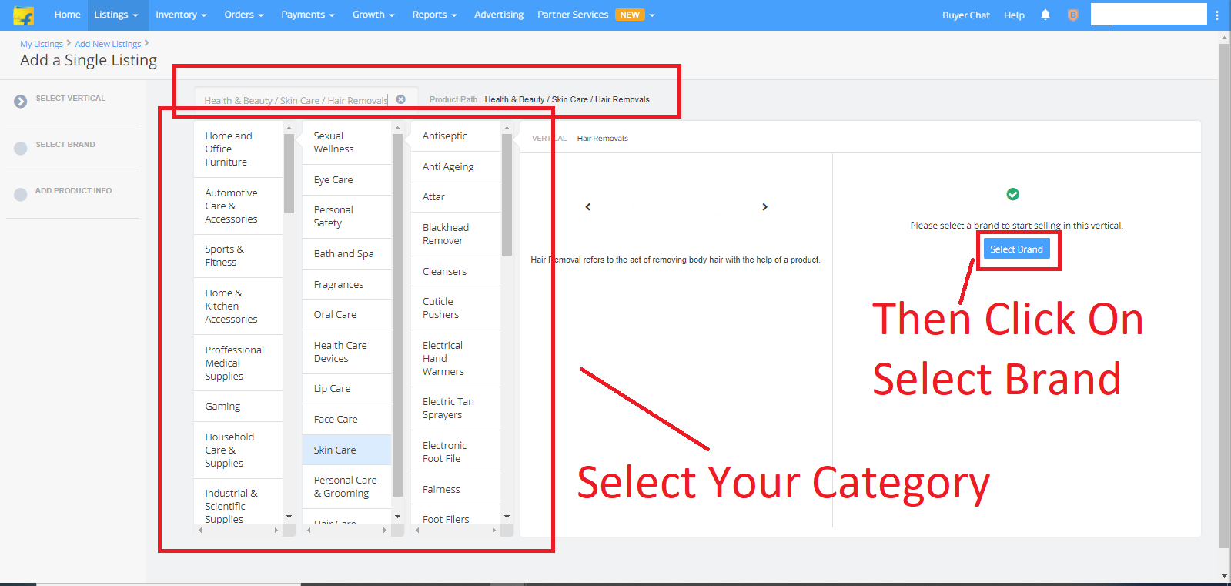Click the Select Vertical step arrow icon
Viewport: 1231px width, 586px height.
click(21, 101)
